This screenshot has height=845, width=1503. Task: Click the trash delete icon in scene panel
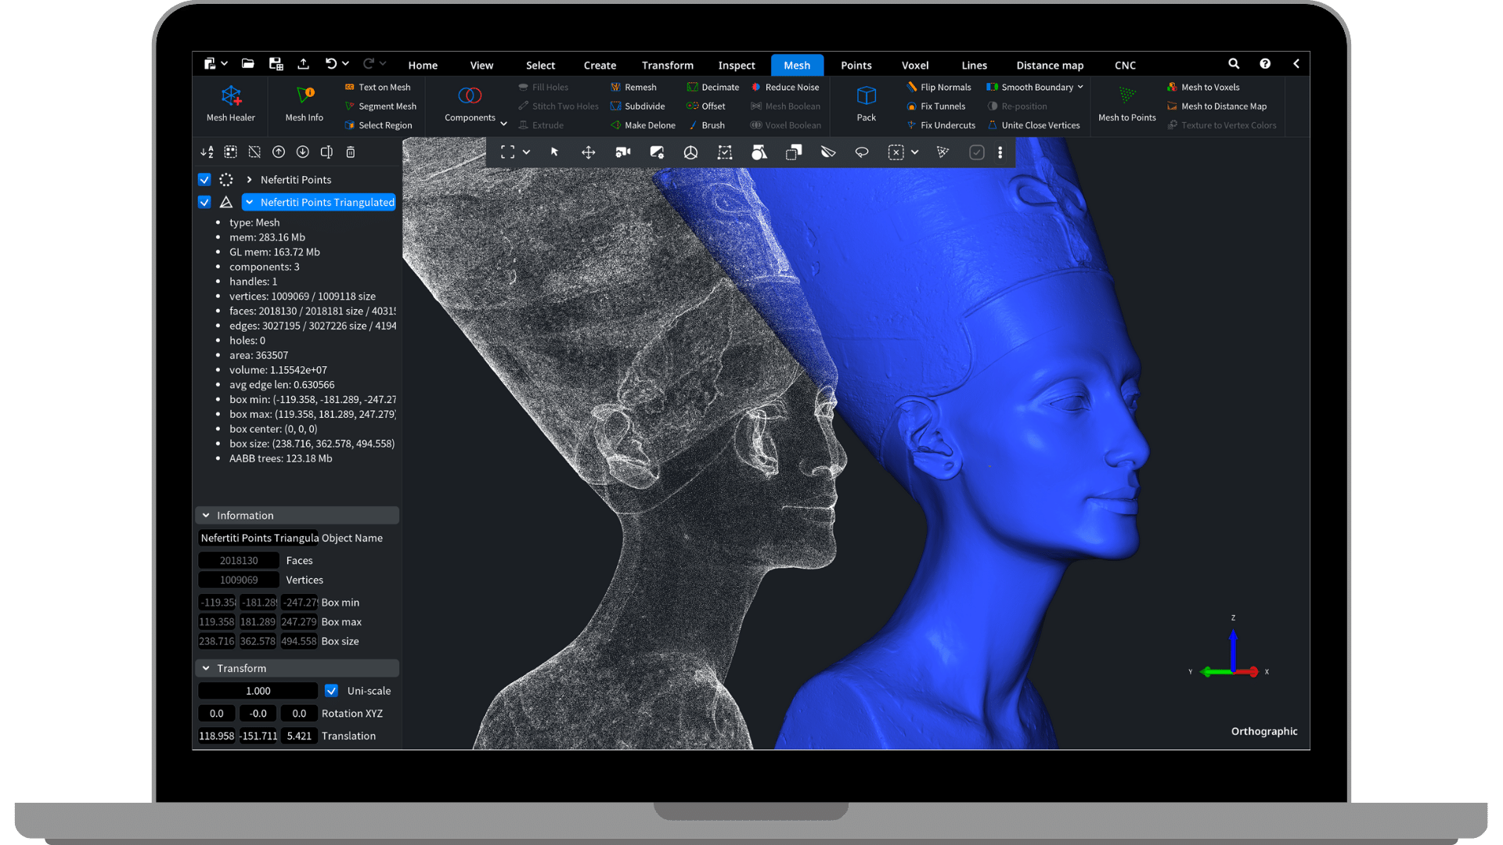[351, 153]
